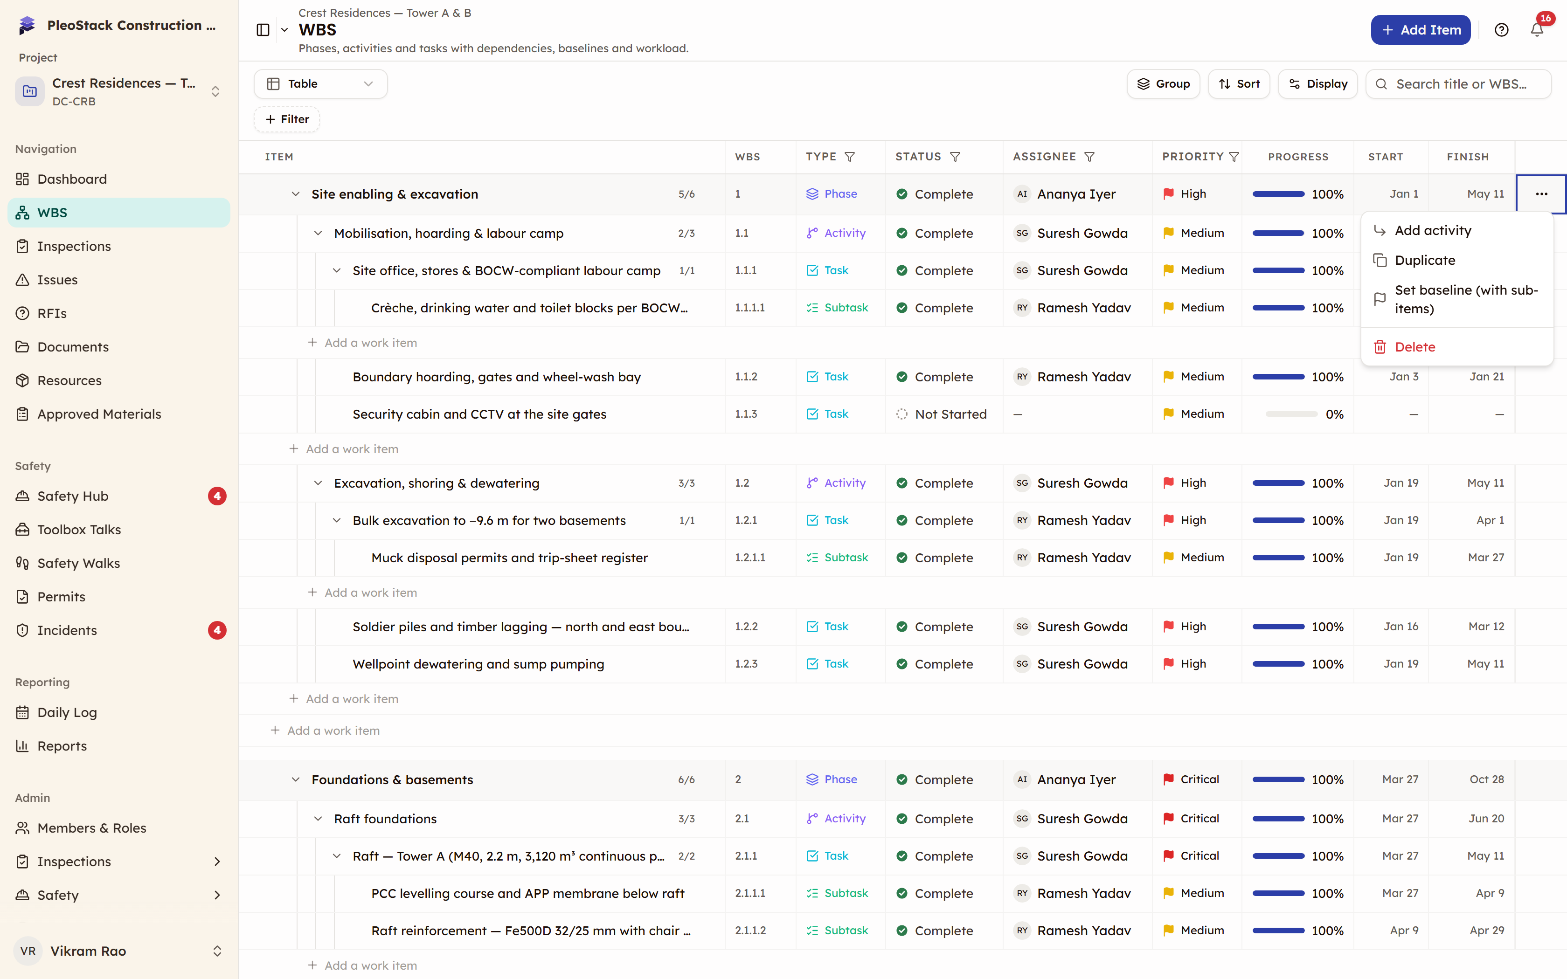The width and height of the screenshot is (1567, 979).
Task: Click the Search title or WBS field
Action: click(x=1458, y=84)
